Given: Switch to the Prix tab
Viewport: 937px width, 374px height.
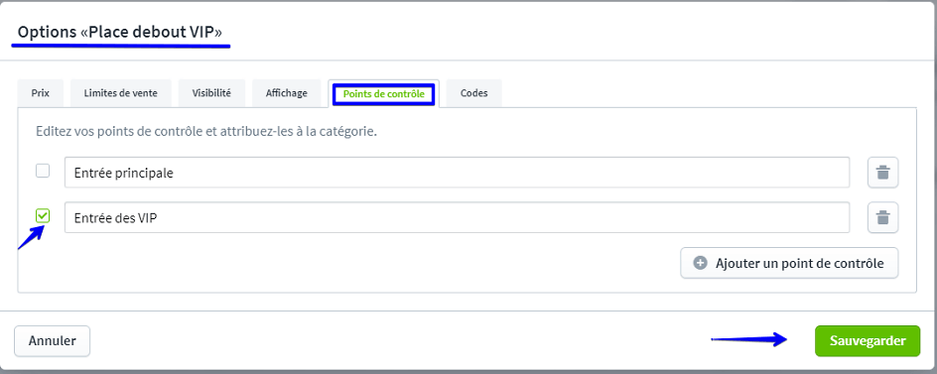Looking at the screenshot, I should point(41,93).
